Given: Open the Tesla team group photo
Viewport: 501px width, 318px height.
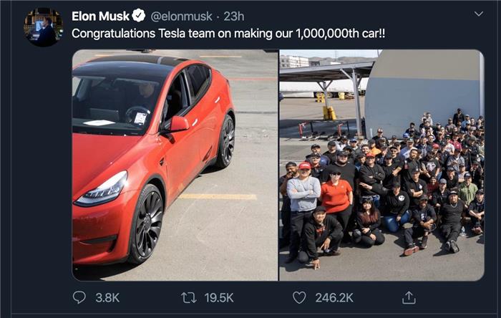Looking at the screenshot, I should 381,165.
